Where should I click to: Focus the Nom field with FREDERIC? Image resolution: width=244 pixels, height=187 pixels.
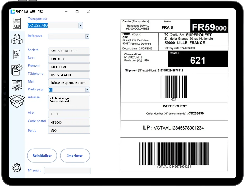point(69,59)
